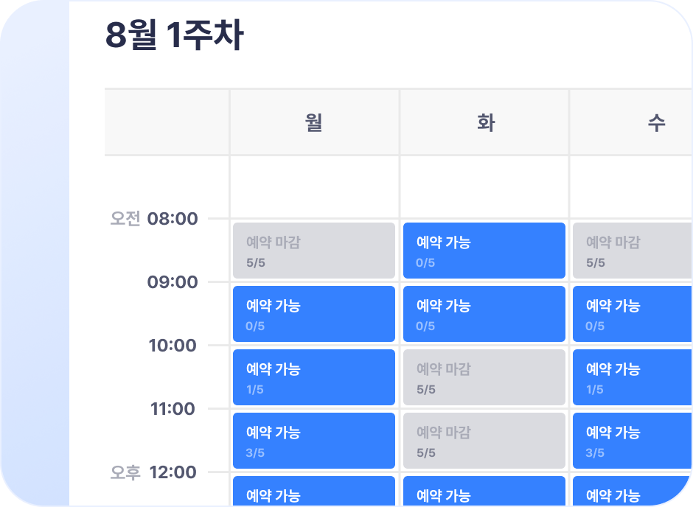Choose Wednesday 10:00 slot showing 1/5
Image resolution: width=693 pixels, height=507 pixels.
(633, 377)
